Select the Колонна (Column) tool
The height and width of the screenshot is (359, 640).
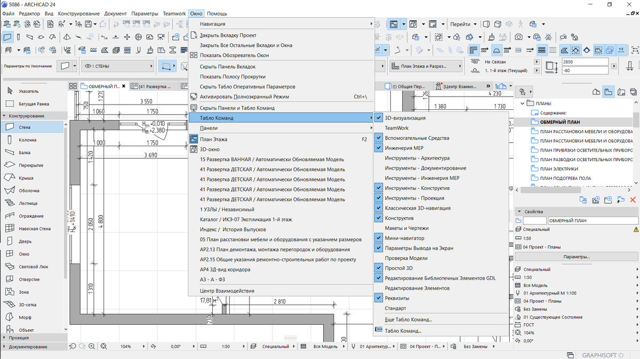coord(32,140)
